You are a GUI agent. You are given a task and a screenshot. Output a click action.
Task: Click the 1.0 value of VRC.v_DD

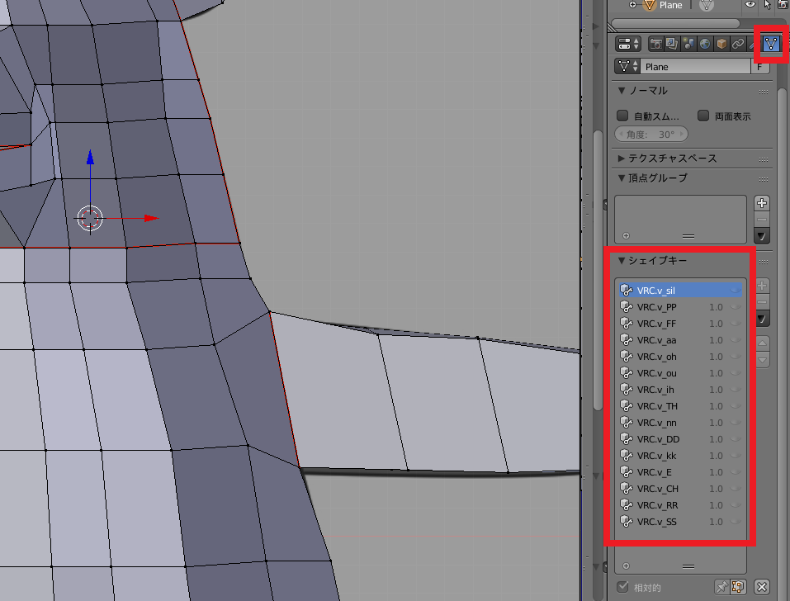716,439
